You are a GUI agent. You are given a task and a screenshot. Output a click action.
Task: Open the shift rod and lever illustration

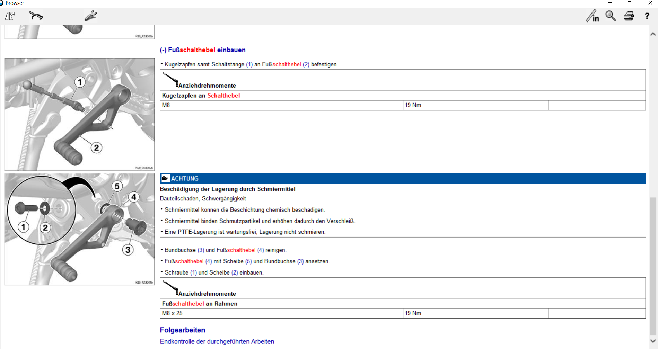click(x=79, y=114)
